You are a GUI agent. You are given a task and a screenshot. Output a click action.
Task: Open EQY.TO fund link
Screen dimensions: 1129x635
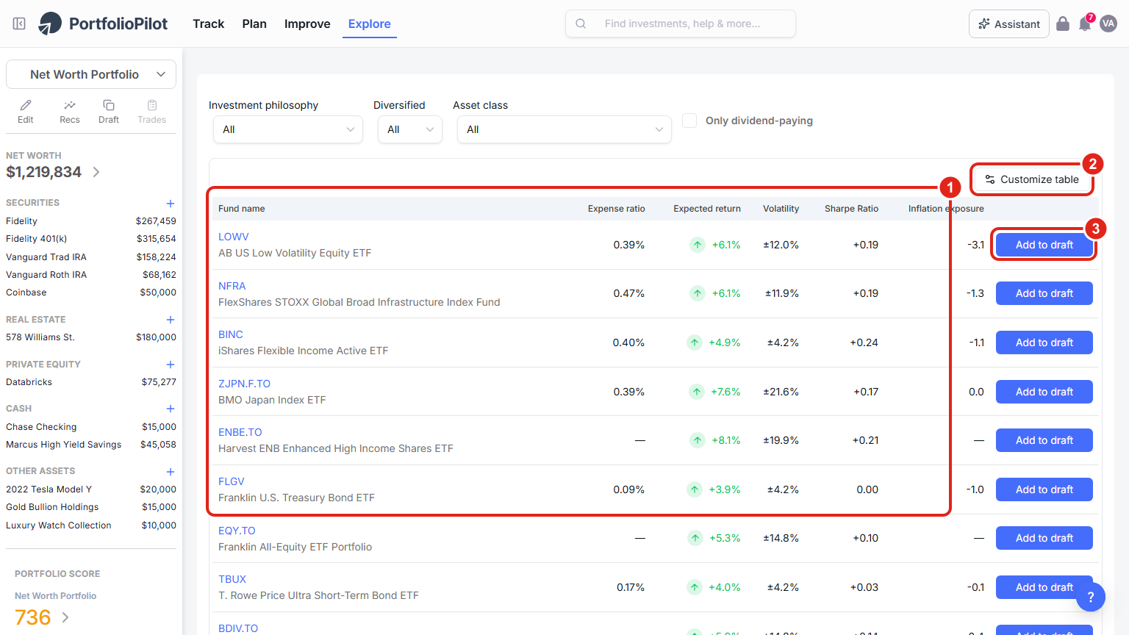point(237,531)
